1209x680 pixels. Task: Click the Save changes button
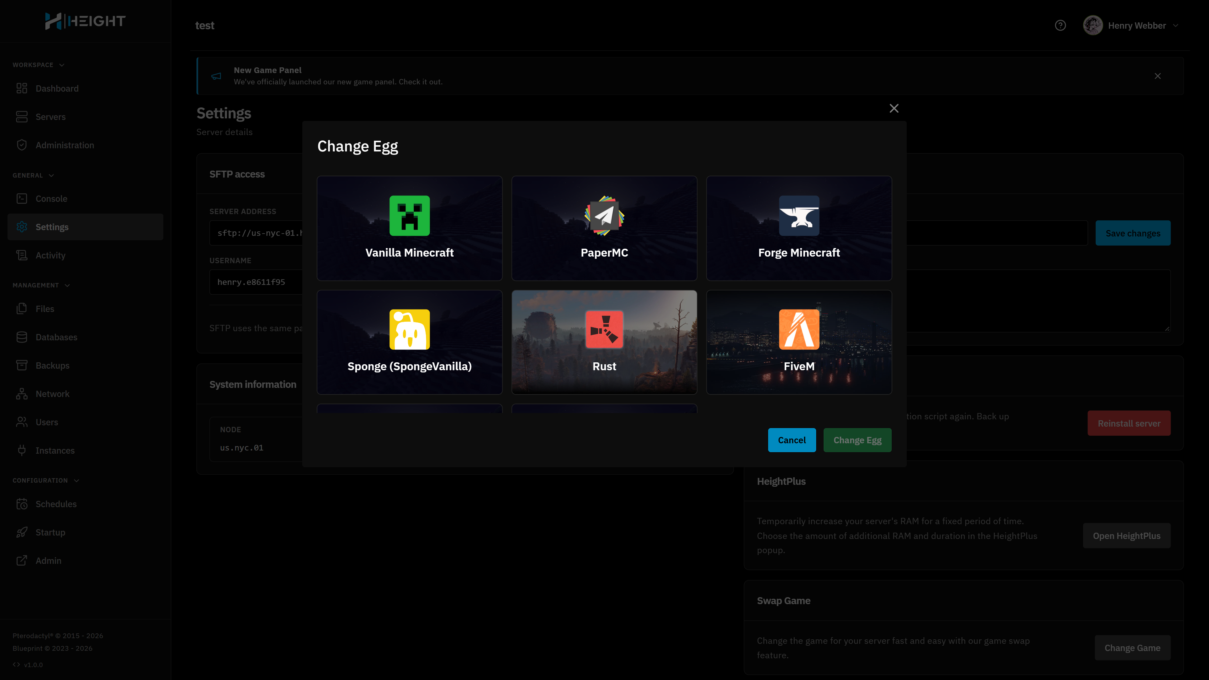pyautogui.click(x=1132, y=233)
